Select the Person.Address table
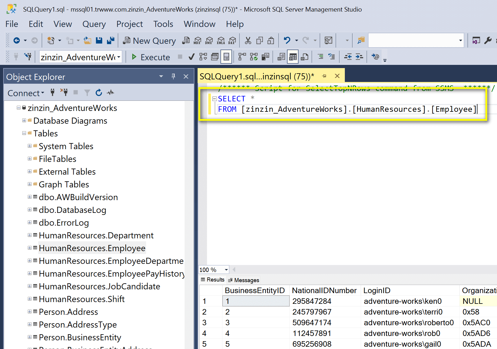 pos(68,312)
